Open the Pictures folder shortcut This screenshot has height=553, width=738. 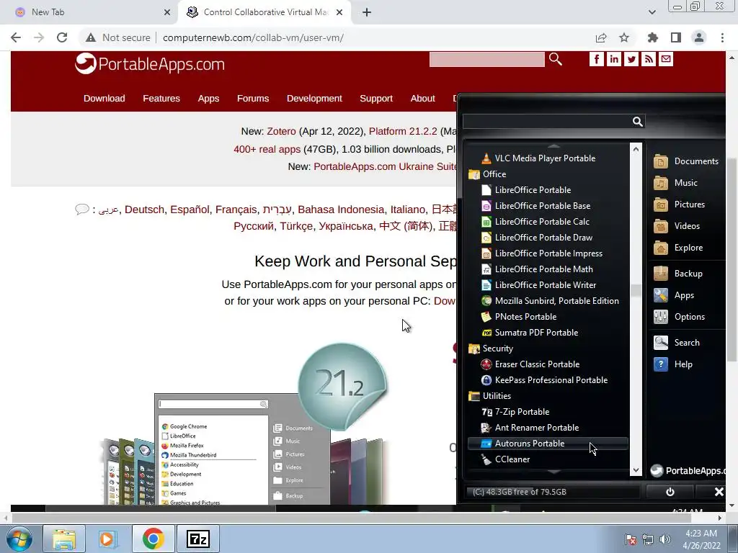pyautogui.click(x=679, y=204)
